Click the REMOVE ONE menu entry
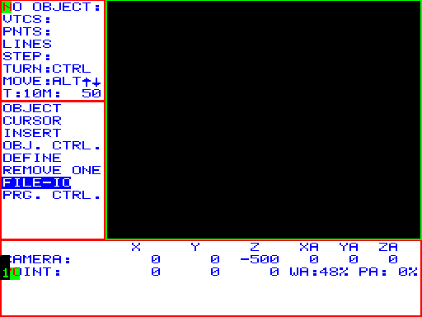Screen dimensions: 422x317 pos(52,170)
